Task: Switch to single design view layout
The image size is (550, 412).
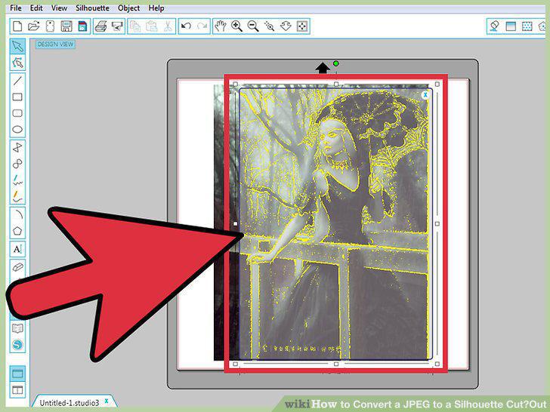Action: pos(17,374)
